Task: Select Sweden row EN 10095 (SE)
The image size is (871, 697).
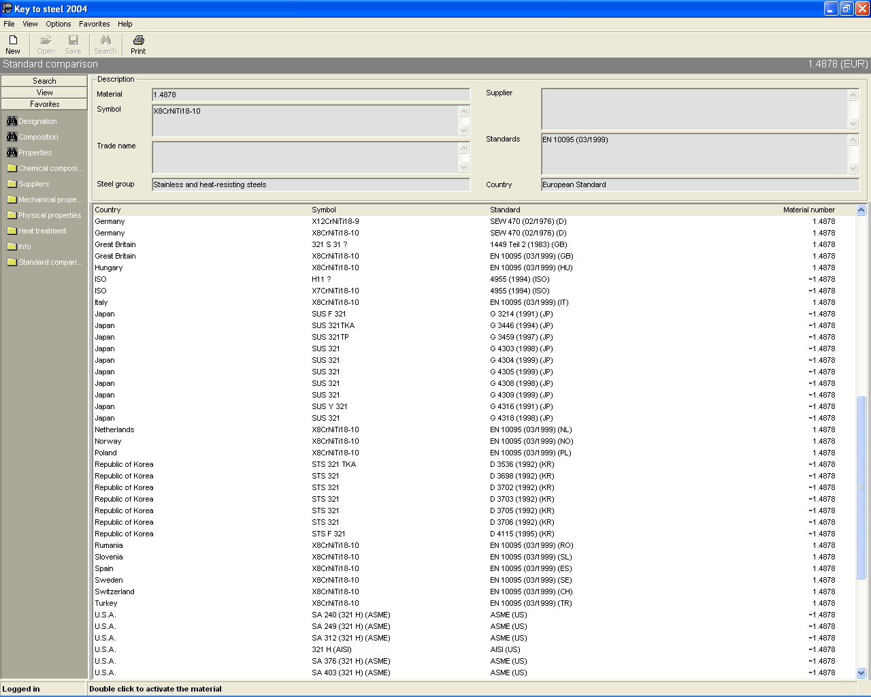Action: point(474,580)
